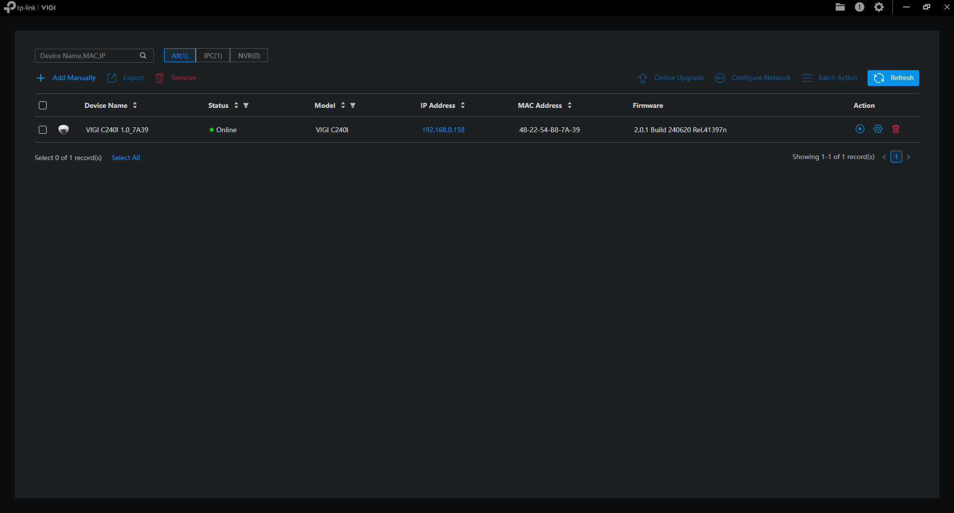Click 'Showing 1-1 of 1 record(s)' text

(x=833, y=157)
